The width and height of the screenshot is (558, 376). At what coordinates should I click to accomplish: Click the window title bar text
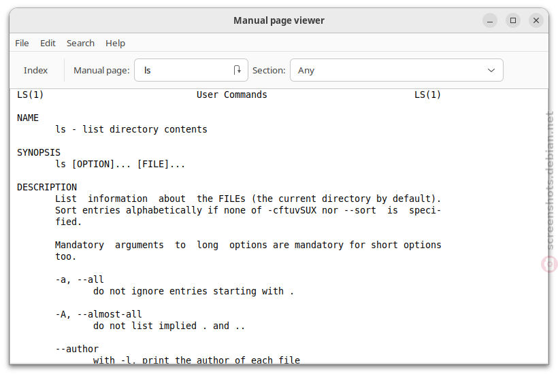coord(279,20)
